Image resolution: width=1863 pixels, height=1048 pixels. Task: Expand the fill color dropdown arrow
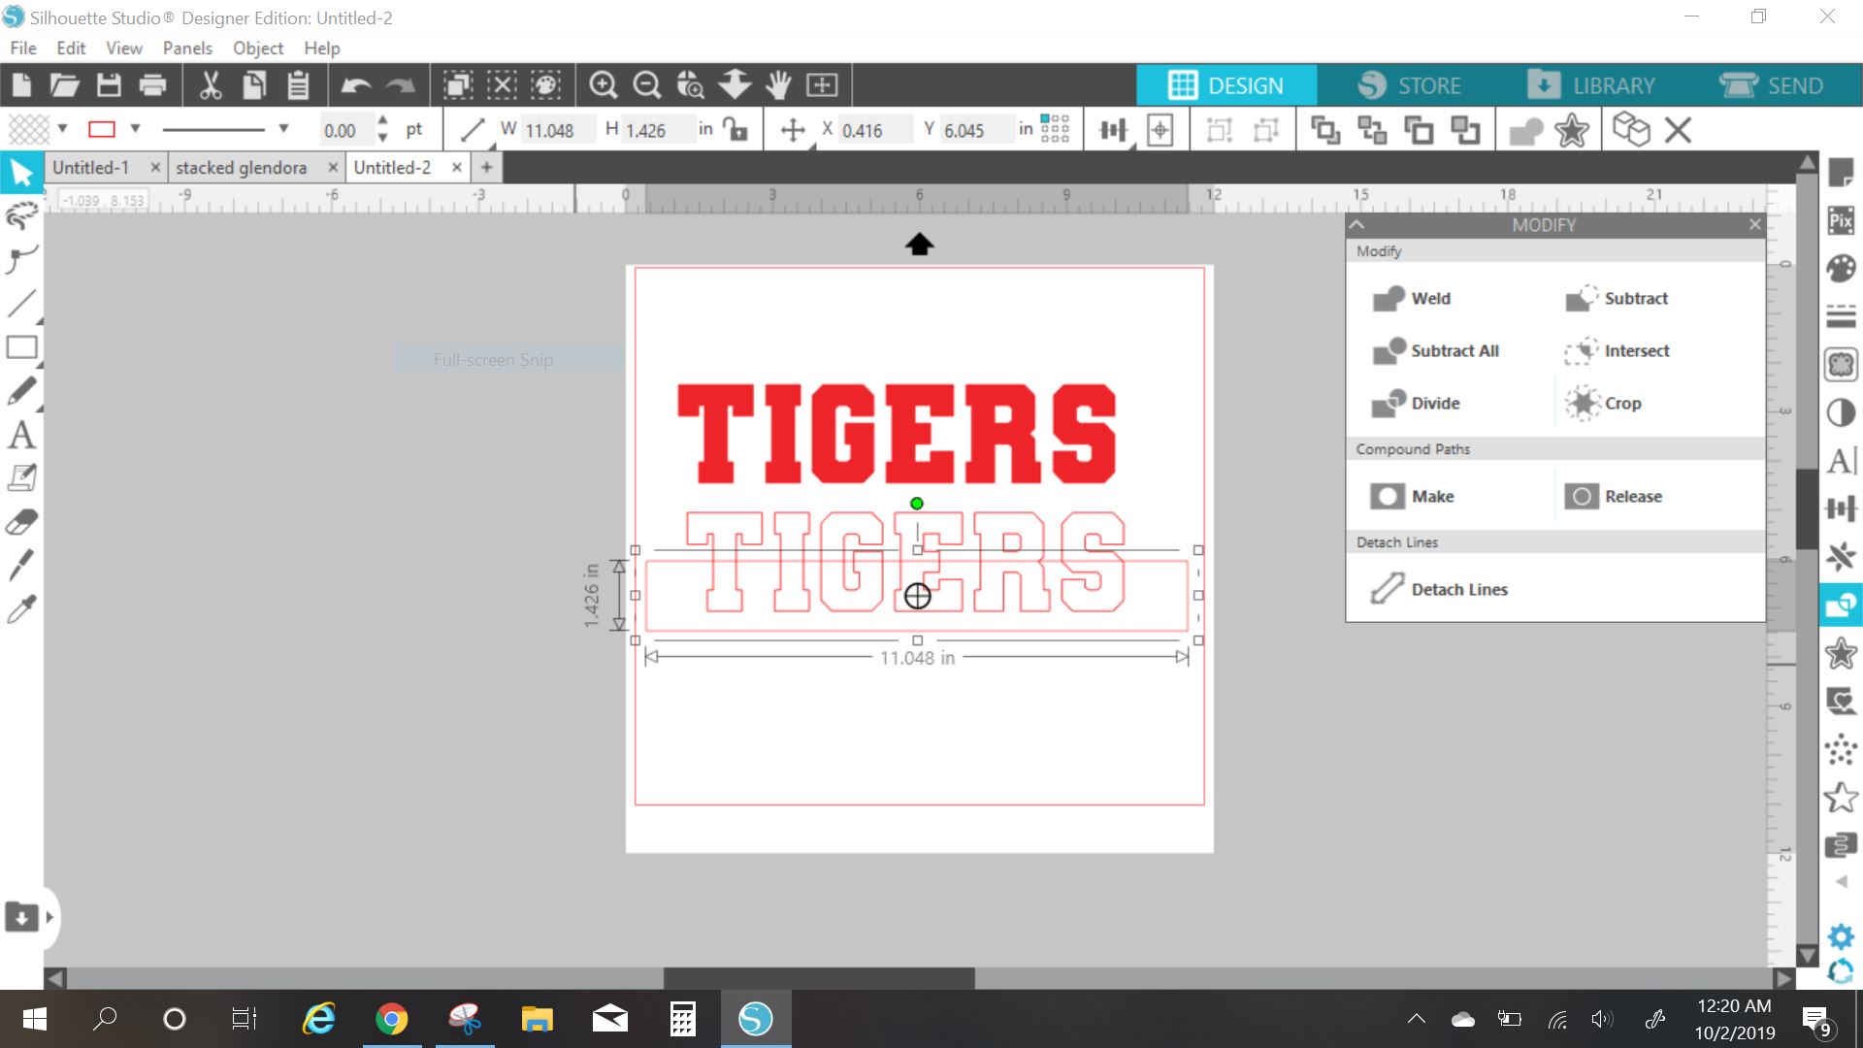[x=62, y=128]
